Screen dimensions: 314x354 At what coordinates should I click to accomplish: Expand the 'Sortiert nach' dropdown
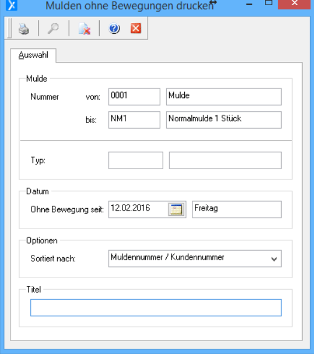click(274, 259)
